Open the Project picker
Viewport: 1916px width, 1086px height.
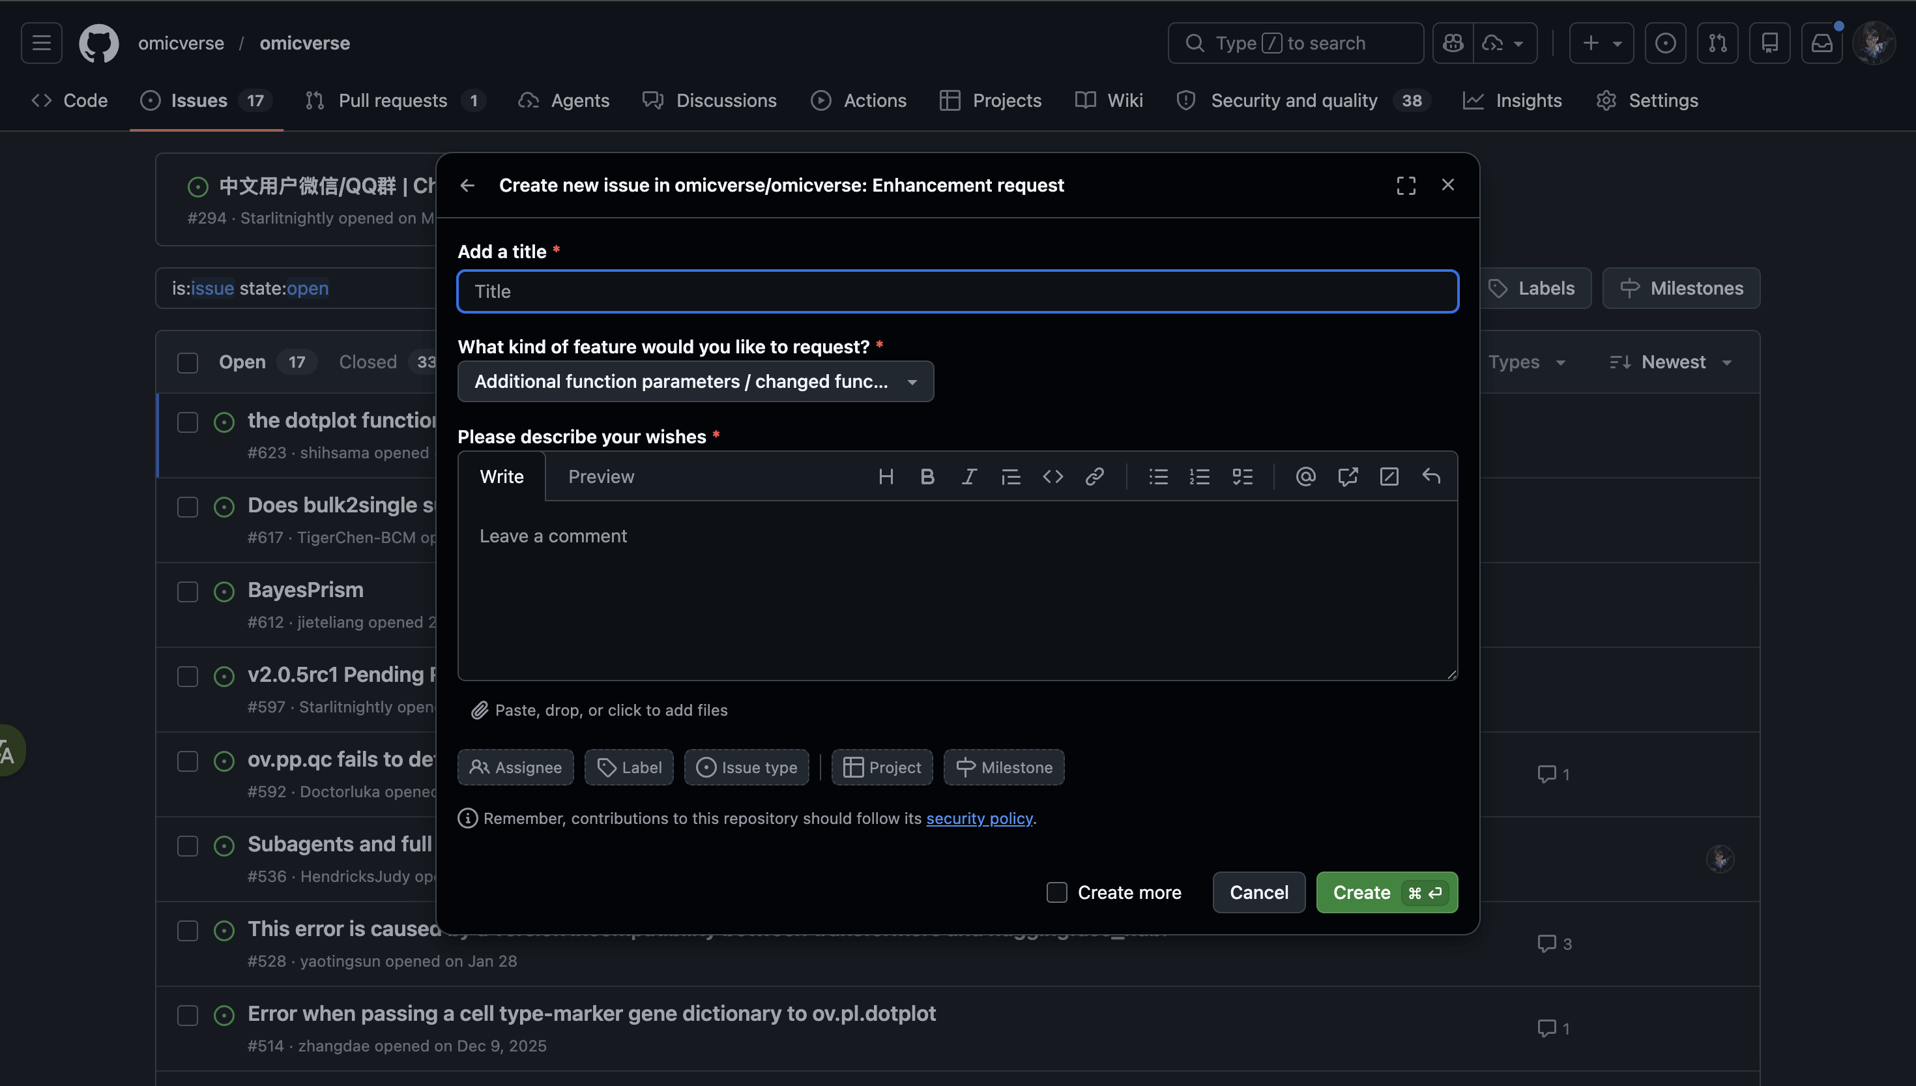click(882, 767)
